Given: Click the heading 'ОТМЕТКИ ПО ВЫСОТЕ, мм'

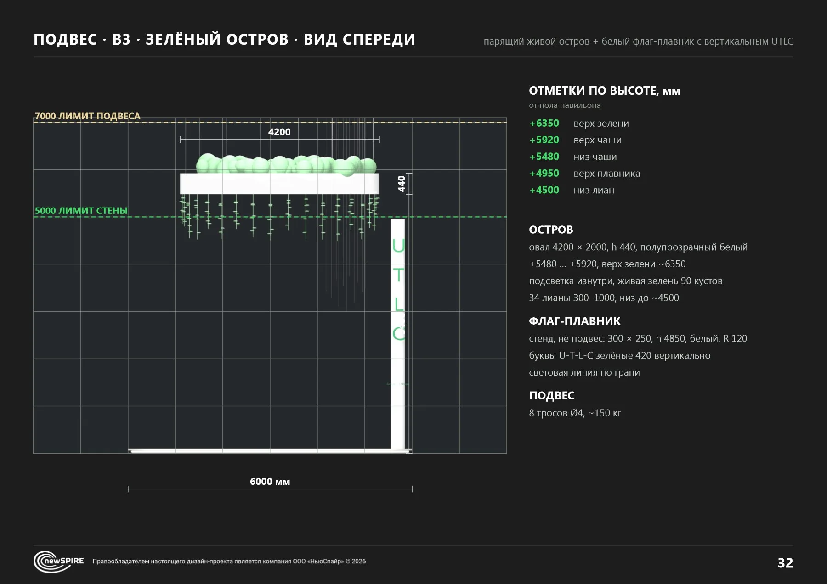Looking at the screenshot, I should tap(605, 90).
